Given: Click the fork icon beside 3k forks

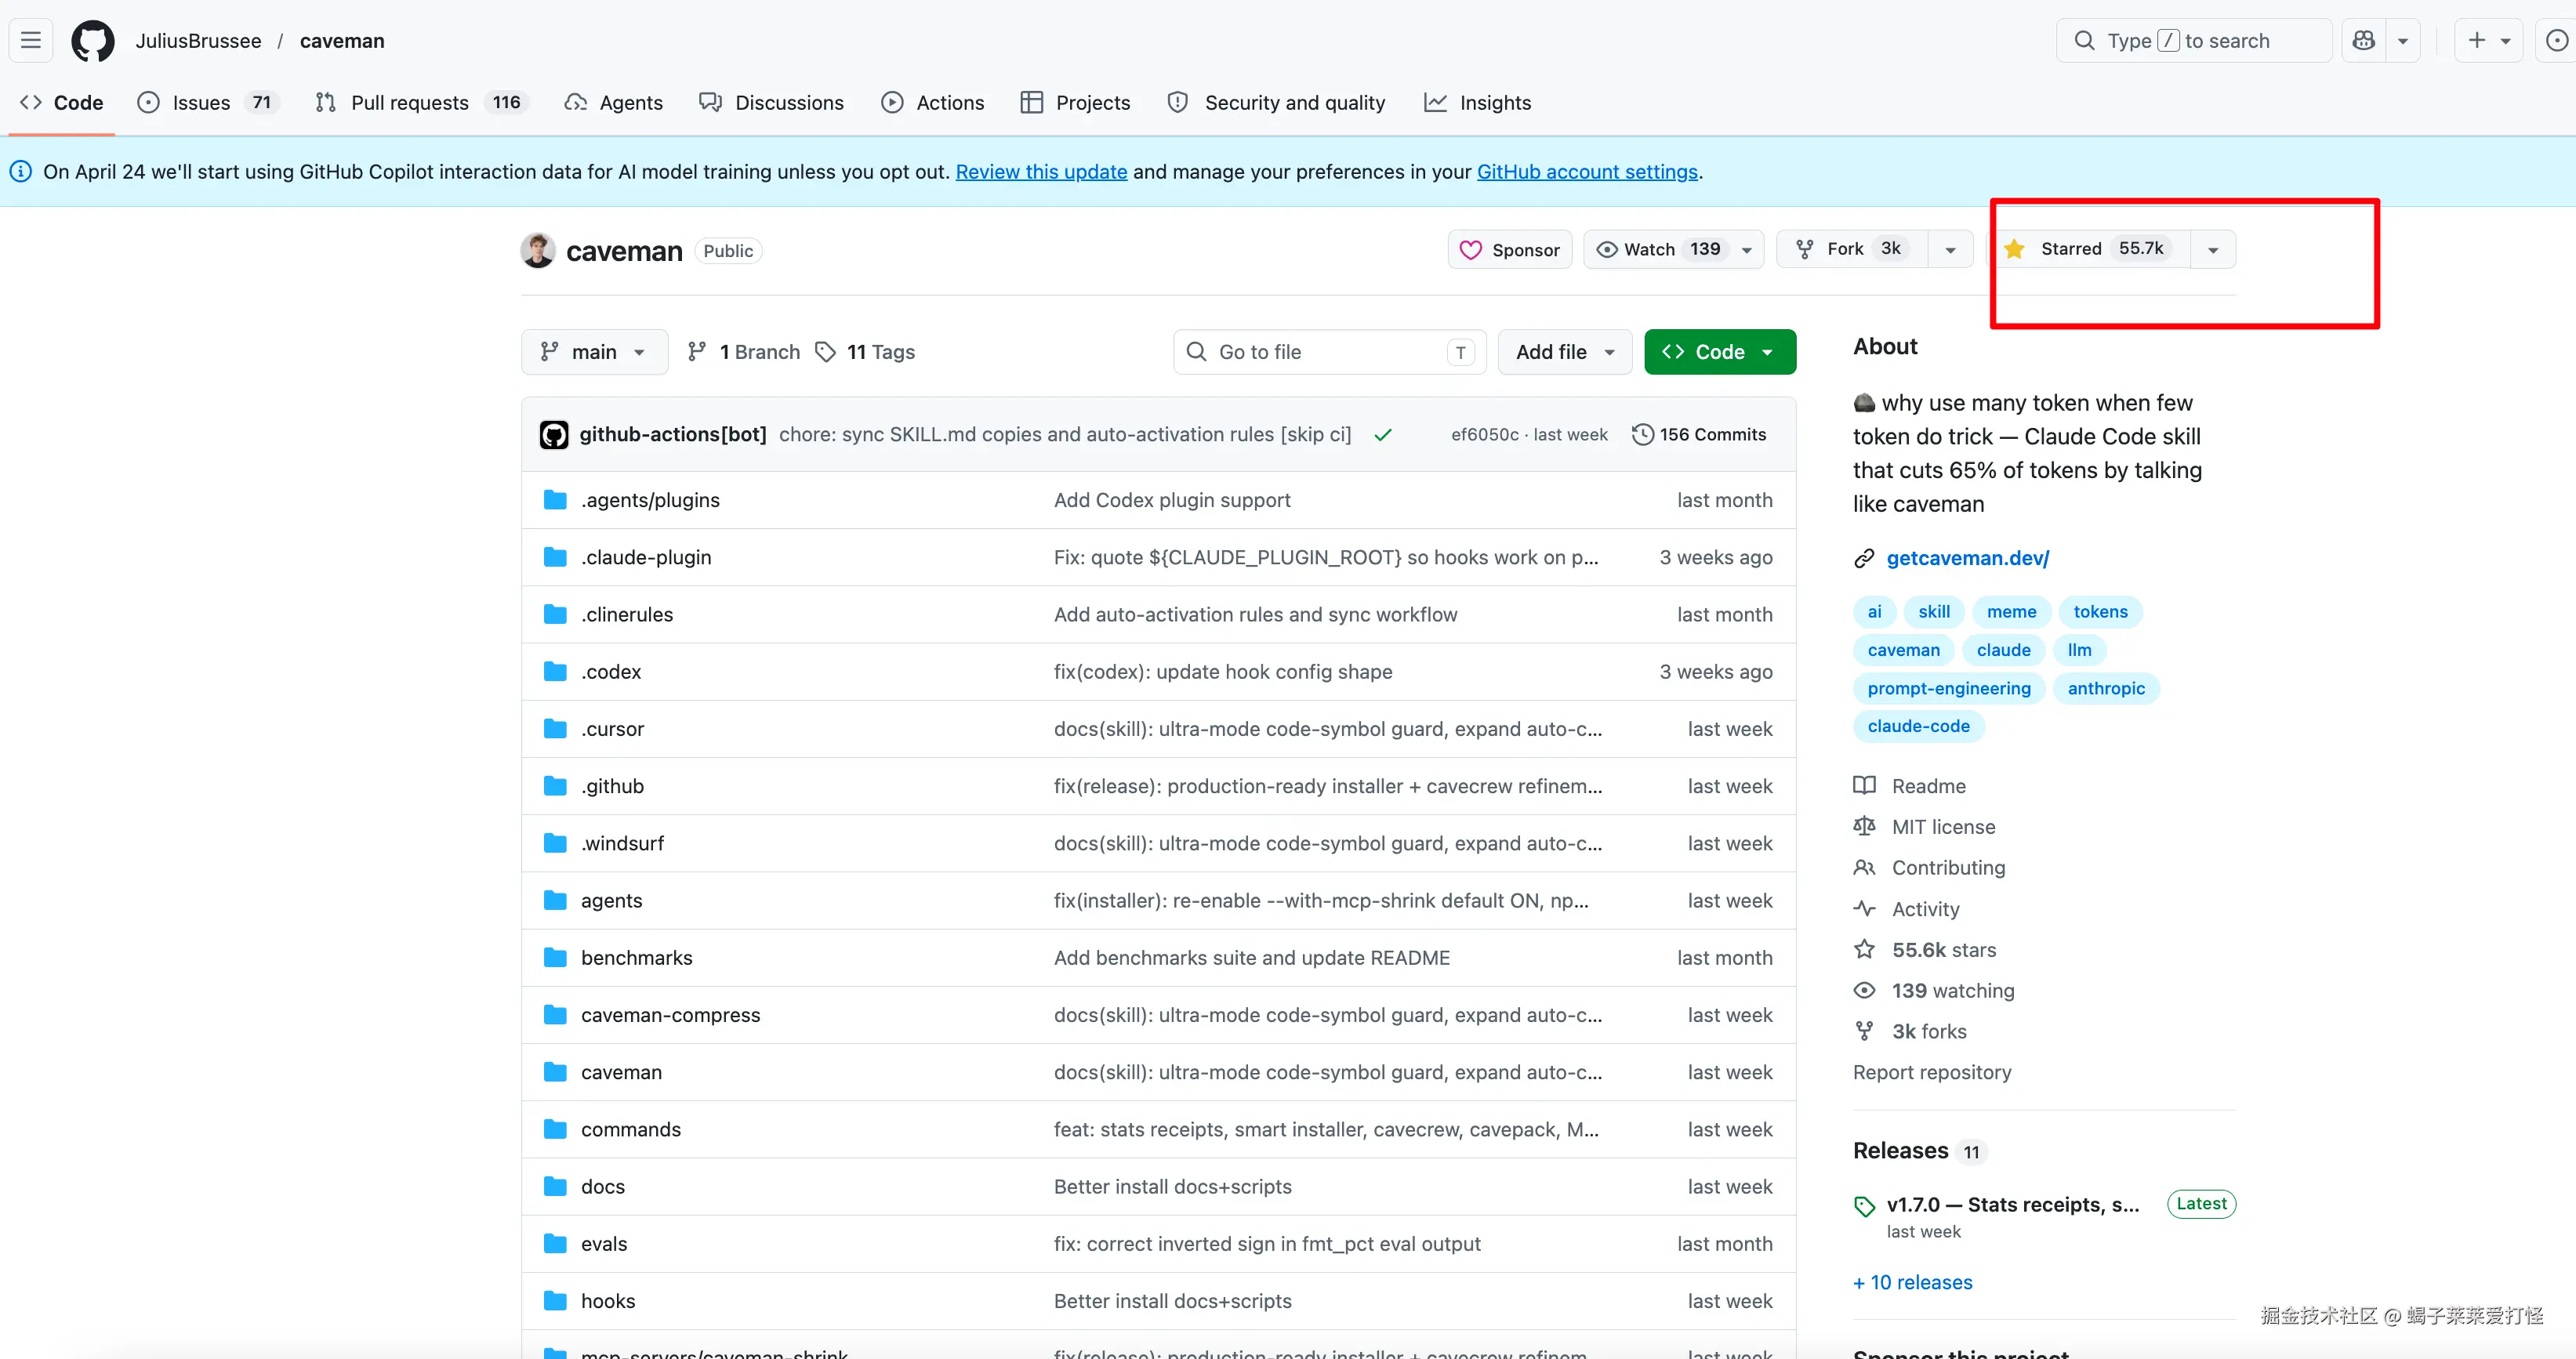Looking at the screenshot, I should (x=1864, y=1032).
